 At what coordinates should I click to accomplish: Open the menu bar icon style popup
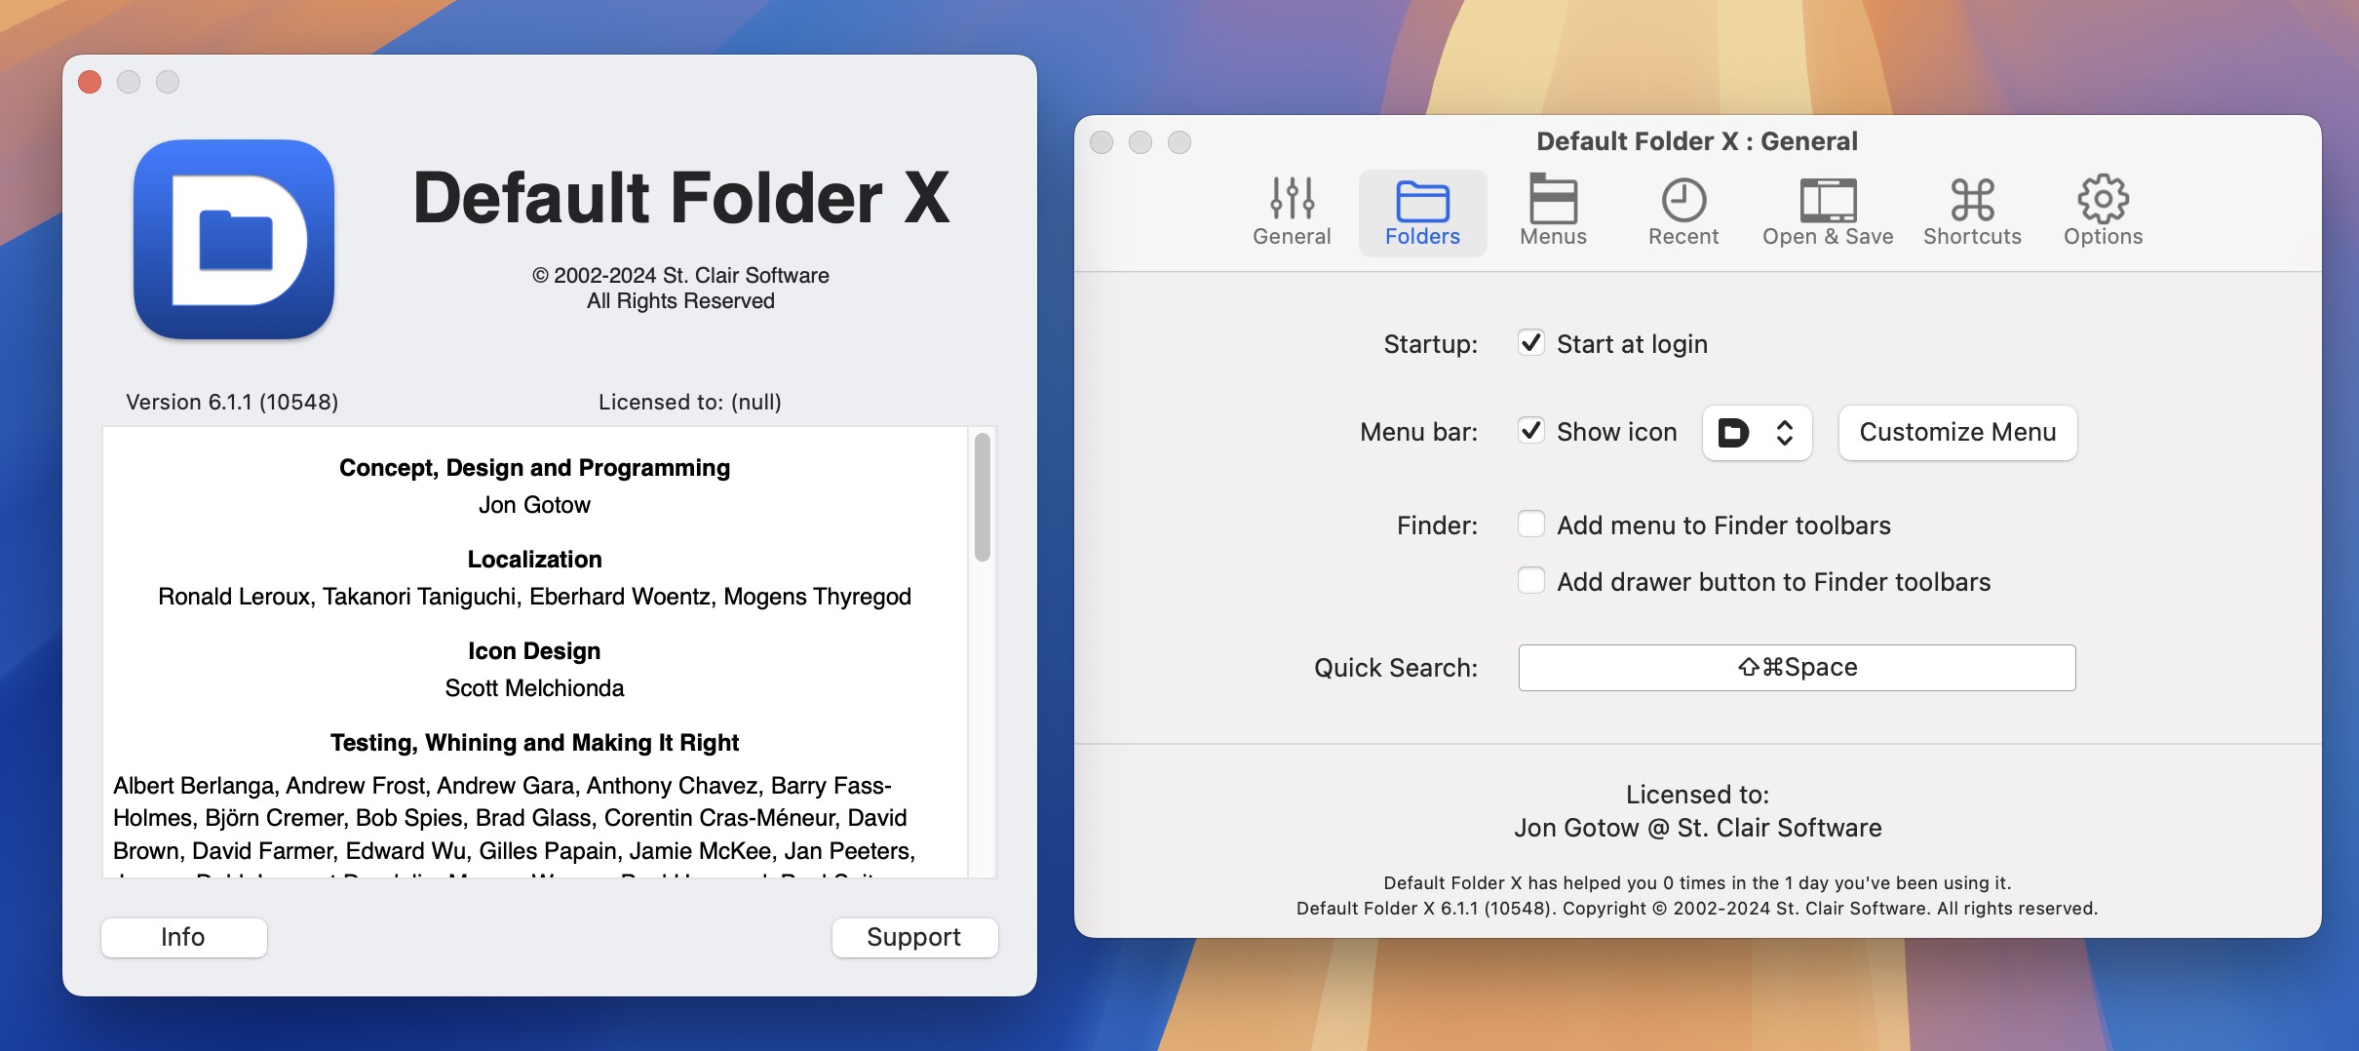tap(1757, 432)
